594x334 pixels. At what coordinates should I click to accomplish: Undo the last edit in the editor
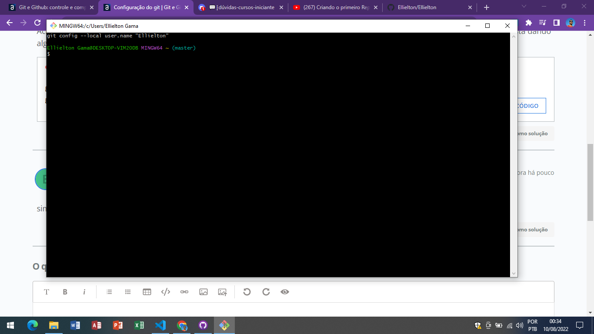(247, 292)
